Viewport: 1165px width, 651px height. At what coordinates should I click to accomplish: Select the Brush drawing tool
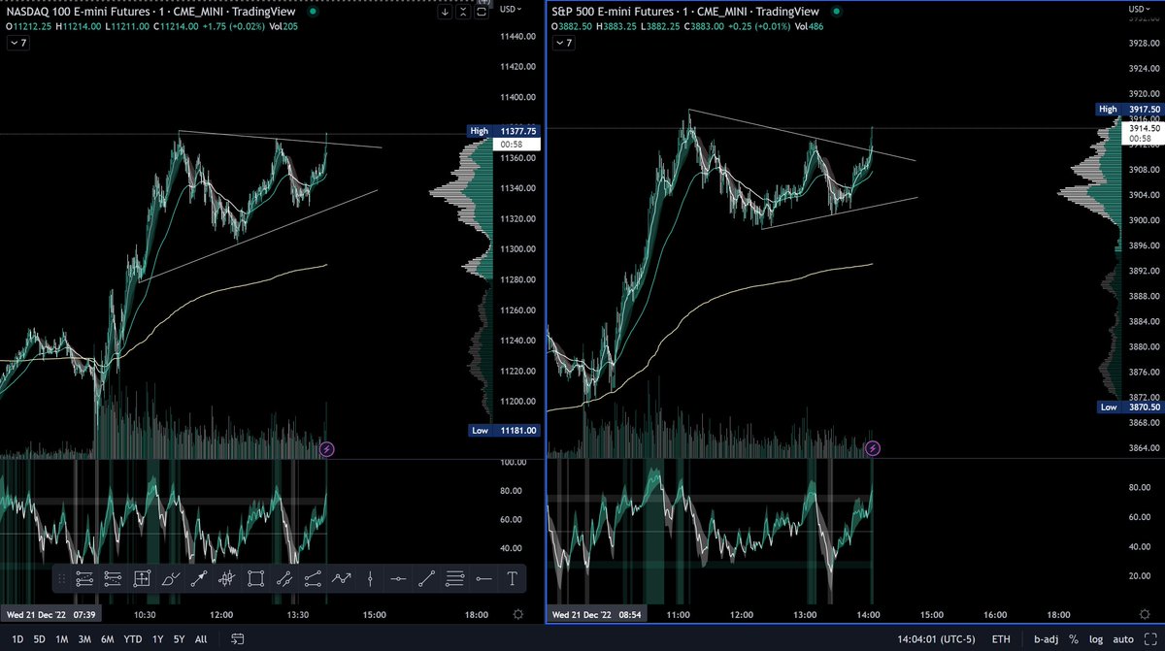(x=170, y=579)
